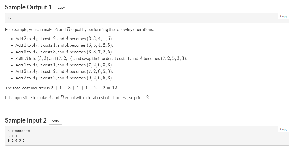Select the 'Add 2 to A2' bullet step
This screenshot has height=153, width=298.
(x=64, y=39)
